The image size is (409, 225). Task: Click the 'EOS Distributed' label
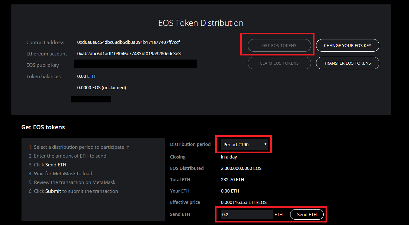pos(187,168)
